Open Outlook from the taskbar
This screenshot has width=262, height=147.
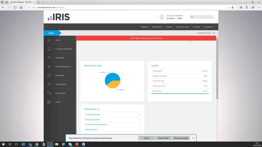point(23,144)
